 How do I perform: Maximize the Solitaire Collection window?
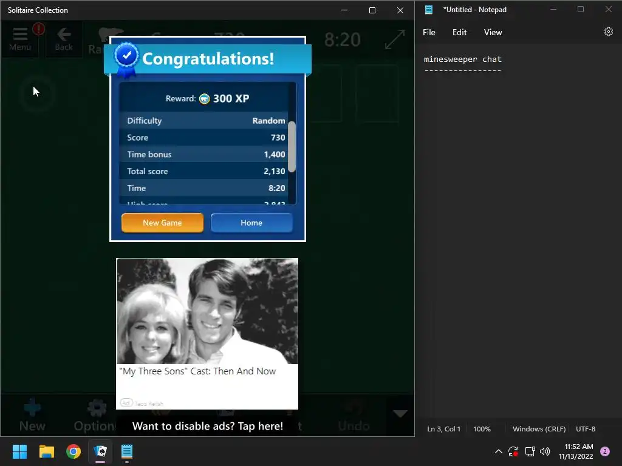372,10
